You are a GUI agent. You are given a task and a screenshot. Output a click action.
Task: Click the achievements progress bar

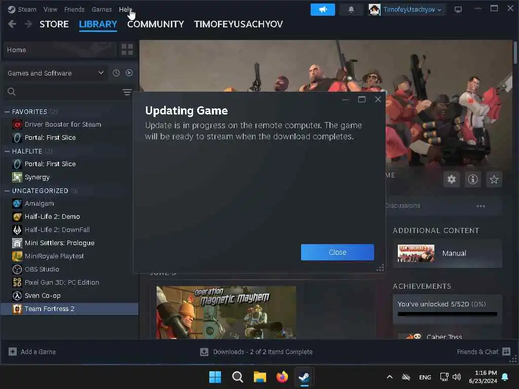(x=447, y=314)
